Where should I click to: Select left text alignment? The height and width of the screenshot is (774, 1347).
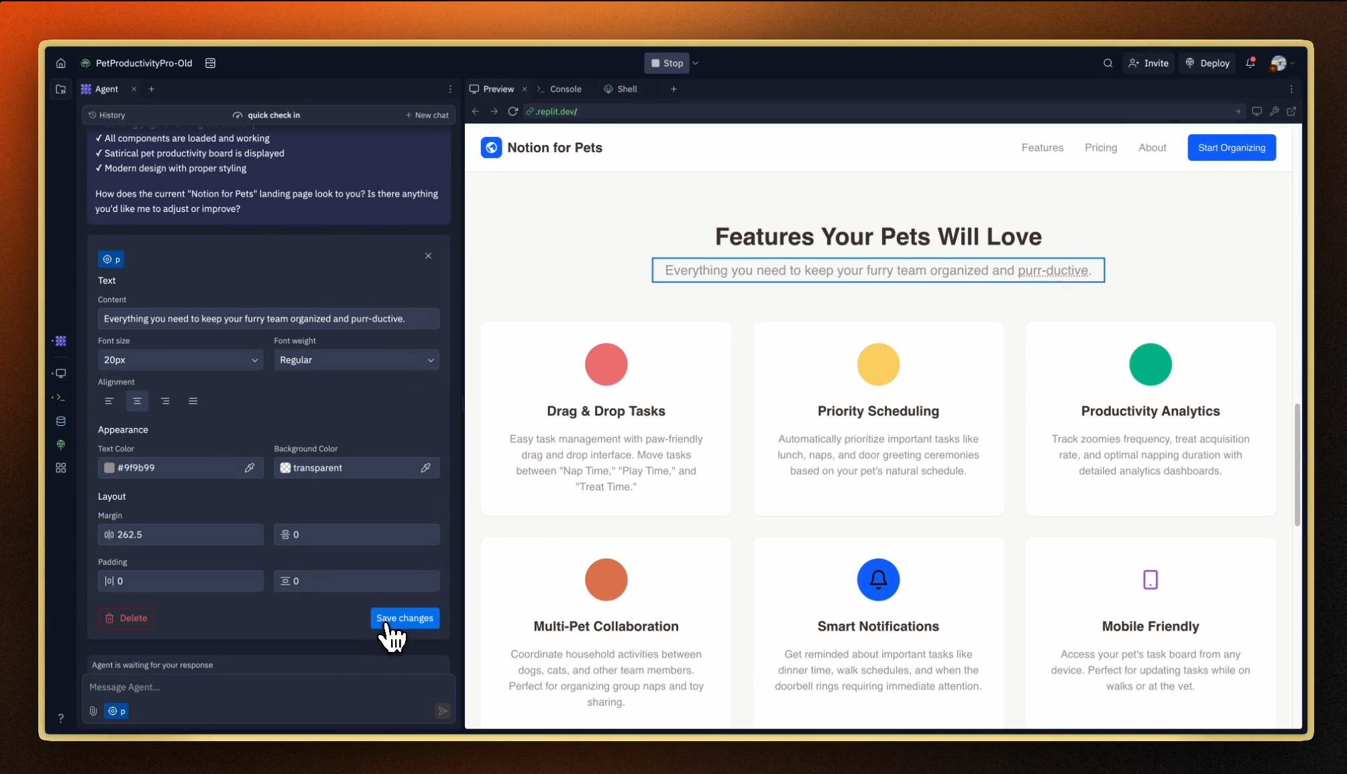click(109, 401)
